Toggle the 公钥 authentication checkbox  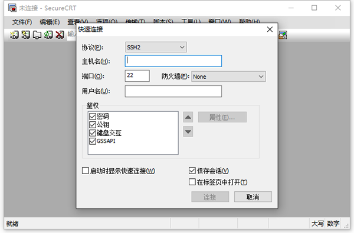[x=93, y=125]
